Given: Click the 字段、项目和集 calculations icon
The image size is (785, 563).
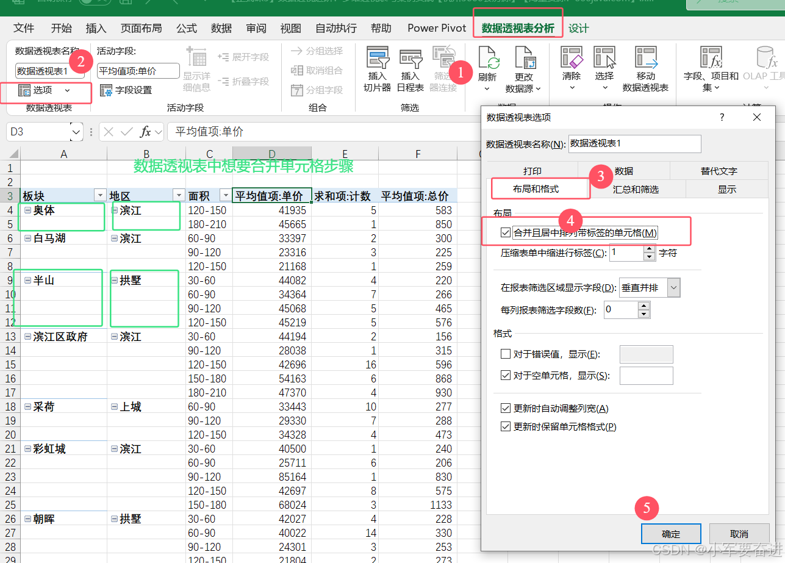Looking at the screenshot, I should tap(711, 59).
